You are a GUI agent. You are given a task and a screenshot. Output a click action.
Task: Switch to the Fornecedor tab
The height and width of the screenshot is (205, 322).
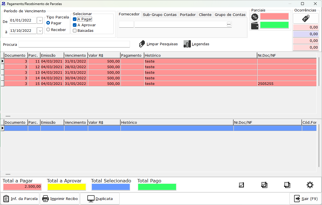129,14
